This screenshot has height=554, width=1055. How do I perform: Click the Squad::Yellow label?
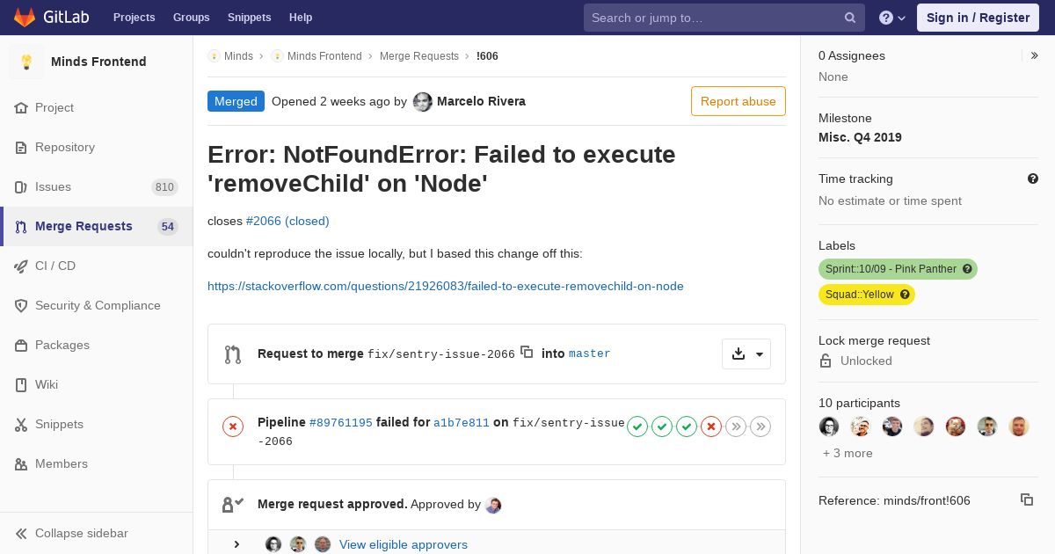tap(867, 295)
